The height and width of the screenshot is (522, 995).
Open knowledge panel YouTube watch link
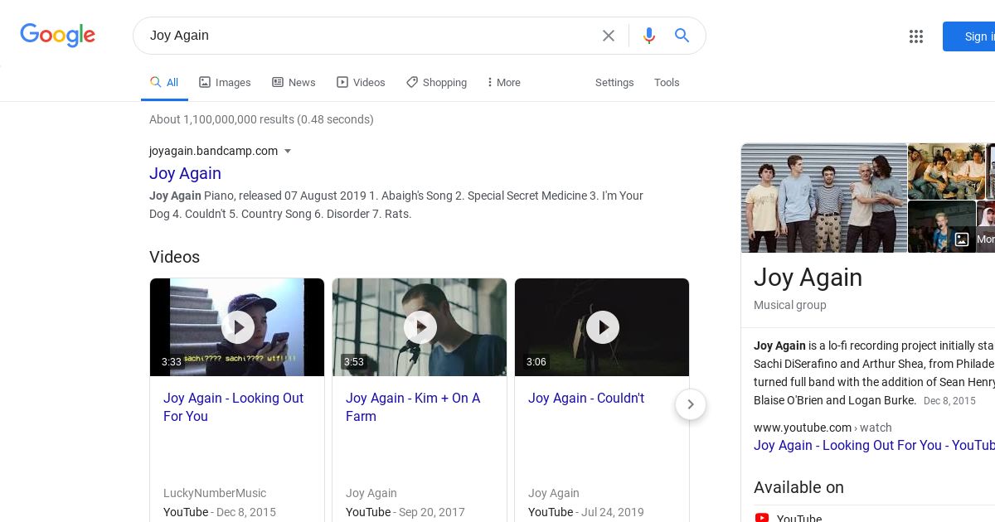point(874,445)
